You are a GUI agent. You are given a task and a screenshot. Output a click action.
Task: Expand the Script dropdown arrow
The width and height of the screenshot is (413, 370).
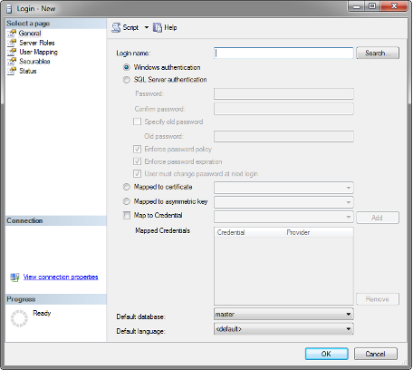[147, 27]
